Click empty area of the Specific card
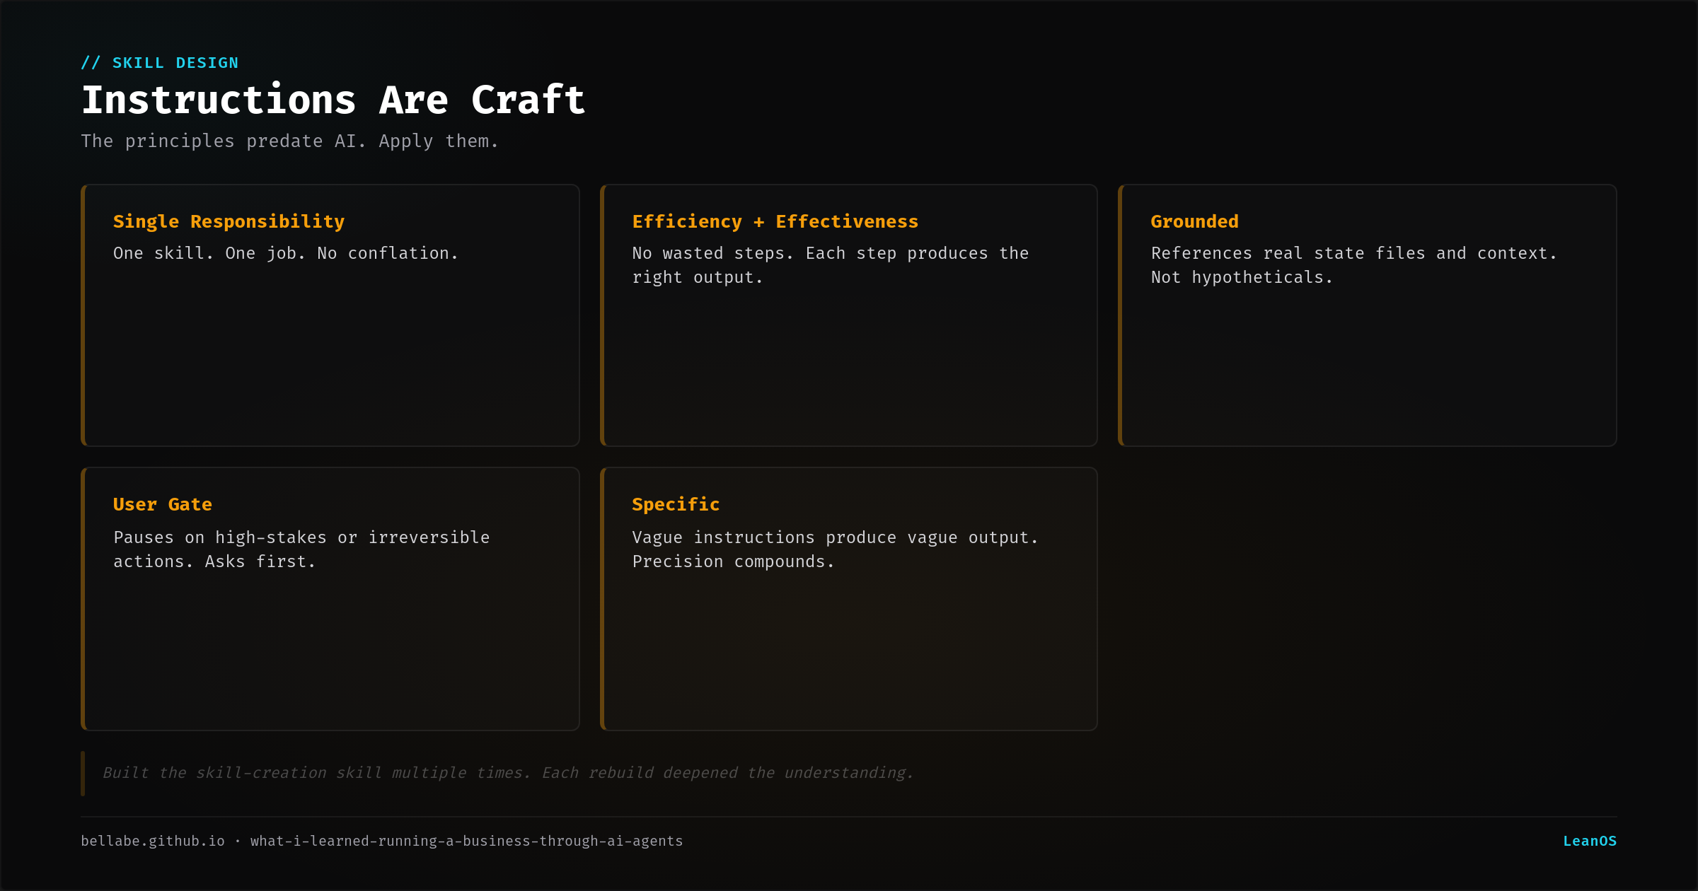Image resolution: width=1698 pixels, height=891 pixels. click(x=849, y=651)
